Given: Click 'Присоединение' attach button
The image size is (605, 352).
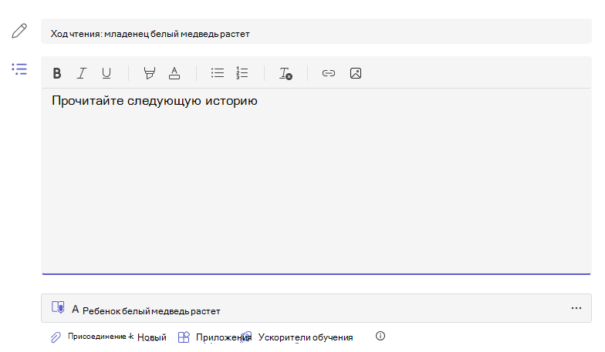Looking at the screenshot, I should tap(97, 336).
